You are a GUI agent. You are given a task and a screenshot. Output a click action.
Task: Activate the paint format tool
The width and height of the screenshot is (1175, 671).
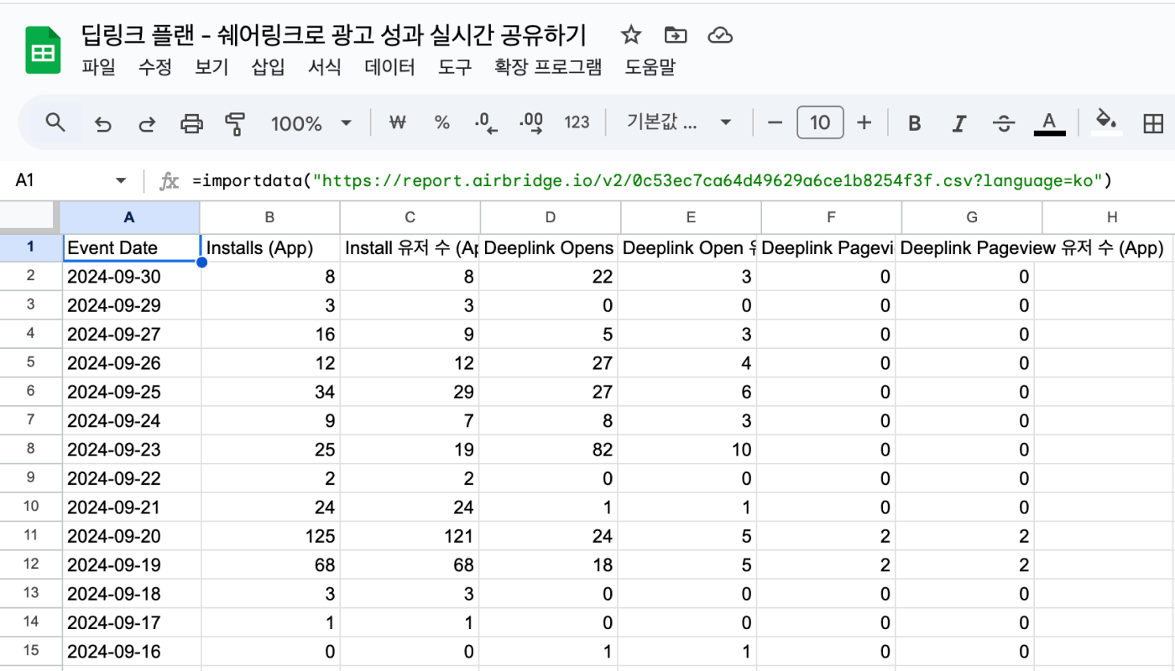[x=236, y=123]
